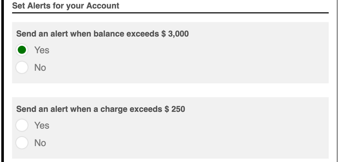Click the "No" label text under charge alert
The height and width of the screenshot is (162, 339).
40,143
